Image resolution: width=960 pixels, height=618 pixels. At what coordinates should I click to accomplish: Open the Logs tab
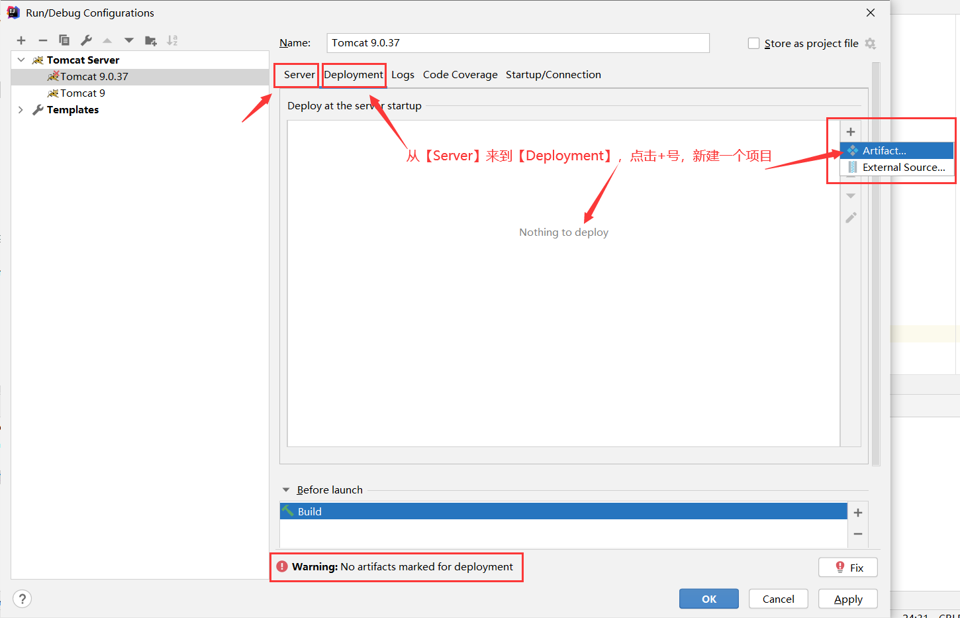(x=403, y=75)
